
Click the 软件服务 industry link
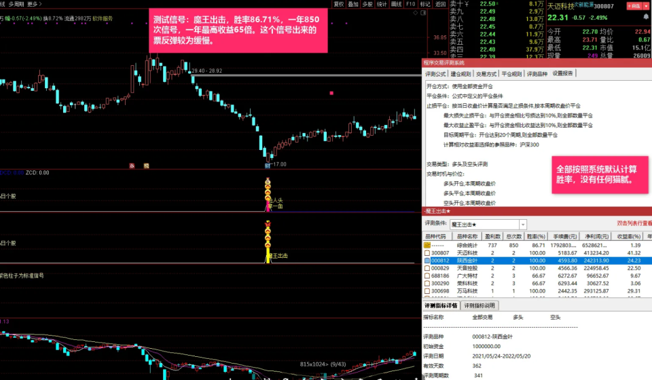click(103, 18)
